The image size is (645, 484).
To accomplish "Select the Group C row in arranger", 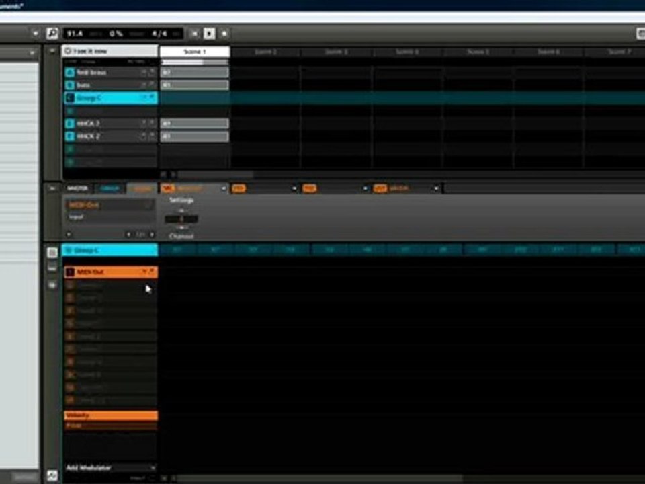I will click(110, 98).
